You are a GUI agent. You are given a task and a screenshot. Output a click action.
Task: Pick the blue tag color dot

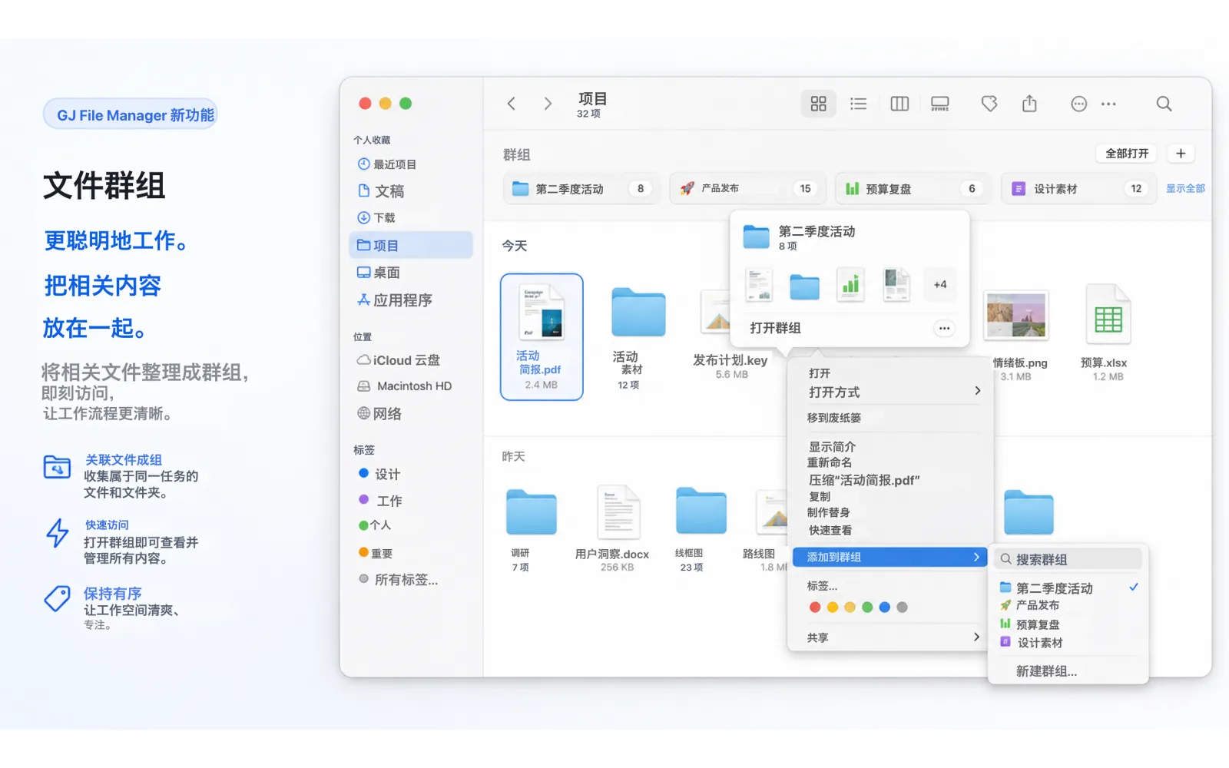pyautogui.click(x=885, y=607)
